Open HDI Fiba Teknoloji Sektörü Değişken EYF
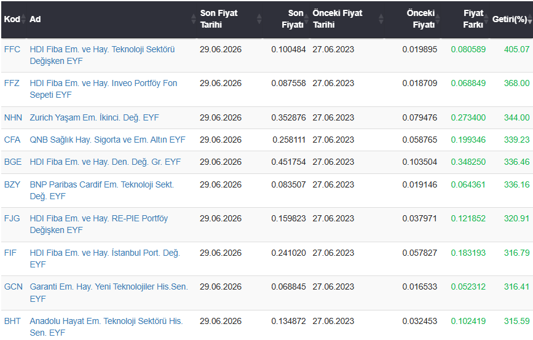The height and width of the screenshot is (340, 533). click(x=102, y=55)
